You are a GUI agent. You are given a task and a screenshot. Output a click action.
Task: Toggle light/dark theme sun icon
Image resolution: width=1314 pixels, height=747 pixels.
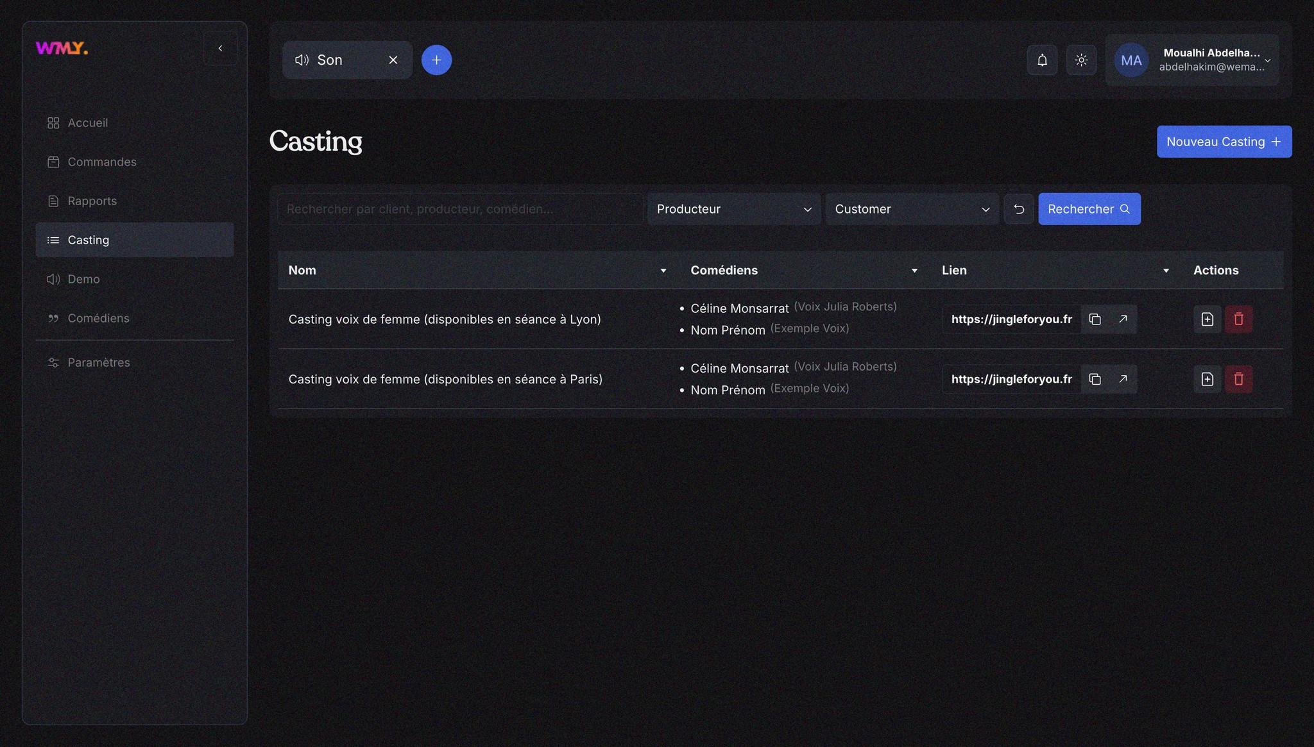[x=1081, y=60]
